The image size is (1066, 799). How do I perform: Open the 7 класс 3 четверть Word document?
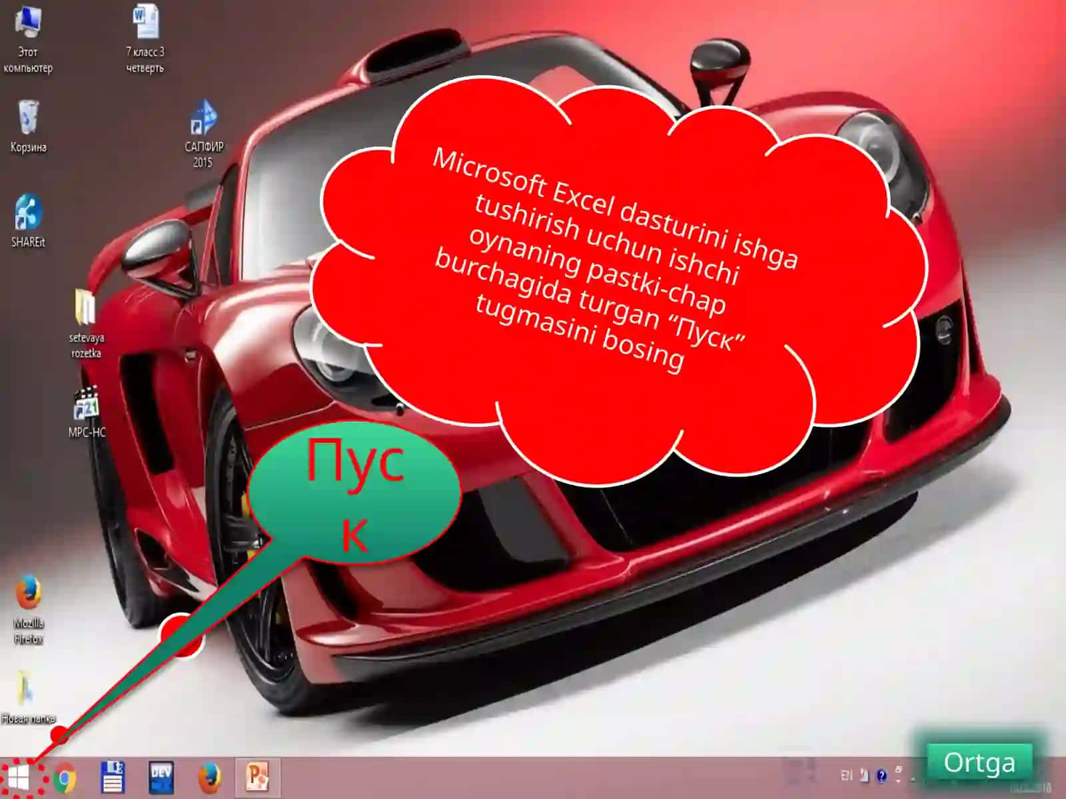(x=145, y=39)
